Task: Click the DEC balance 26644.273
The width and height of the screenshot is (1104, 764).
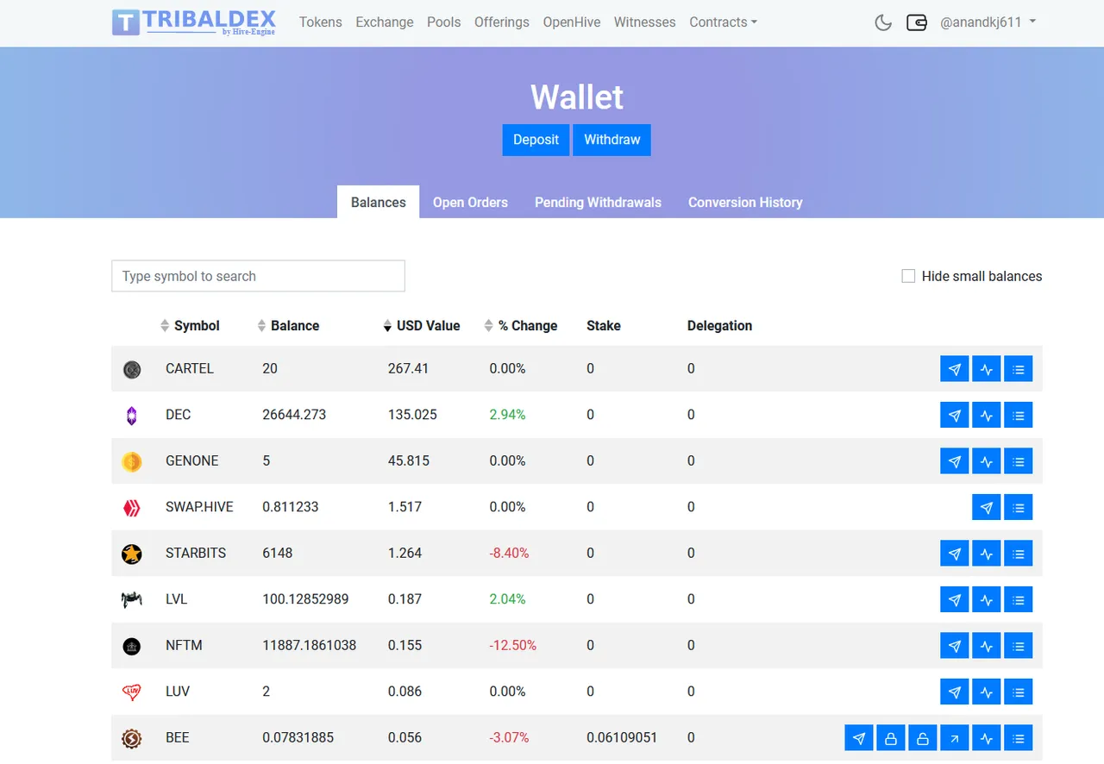Action: (x=294, y=415)
